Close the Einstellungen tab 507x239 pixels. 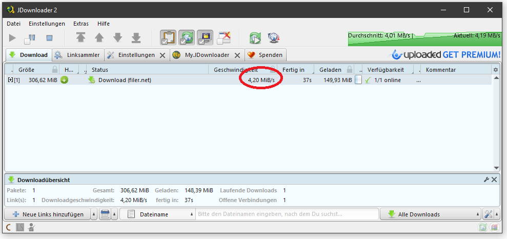(x=163, y=55)
